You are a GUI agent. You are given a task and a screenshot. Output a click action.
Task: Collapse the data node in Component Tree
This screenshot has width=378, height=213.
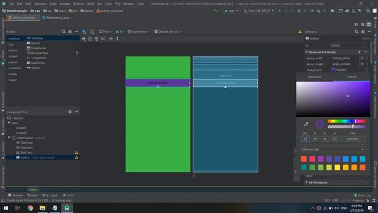(9, 123)
